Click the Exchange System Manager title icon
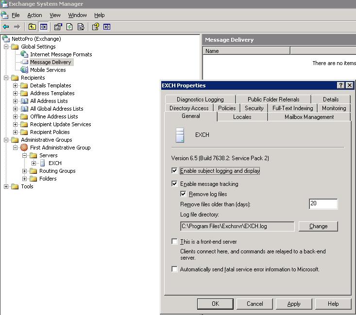The image size is (356, 315). [x=4, y=4]
